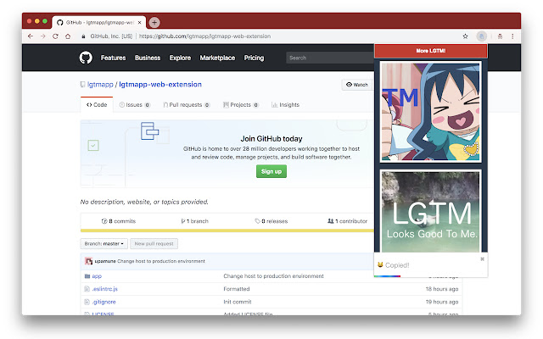Open the lgtmapp-web-extension repository link

click(x=160, y=85)
